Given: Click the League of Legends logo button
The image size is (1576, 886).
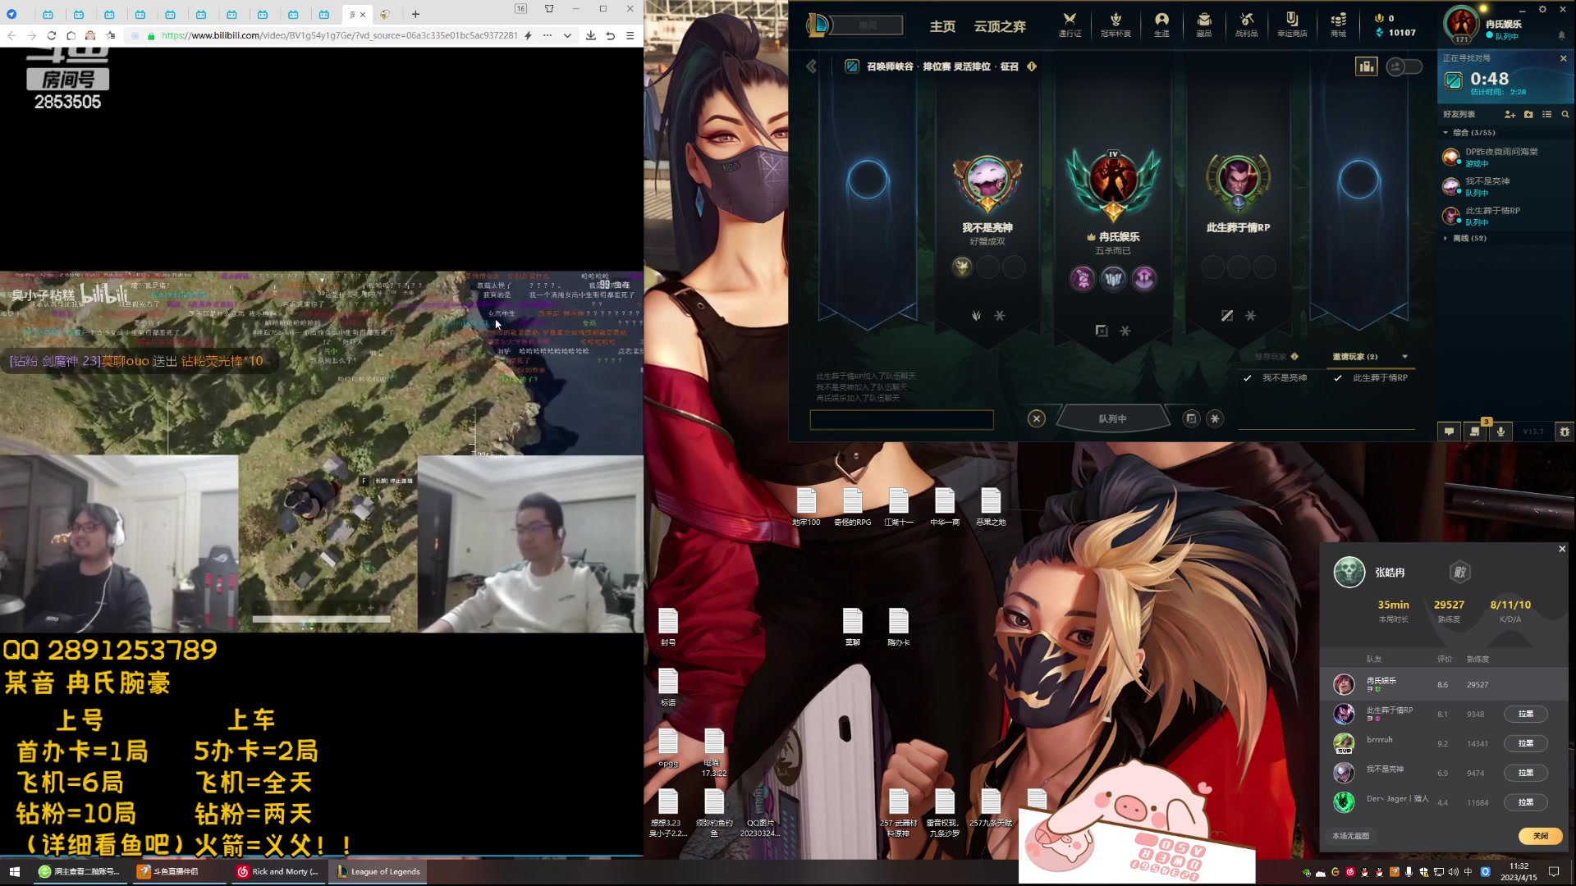Looking at the screenshot, I should point(818,25).
